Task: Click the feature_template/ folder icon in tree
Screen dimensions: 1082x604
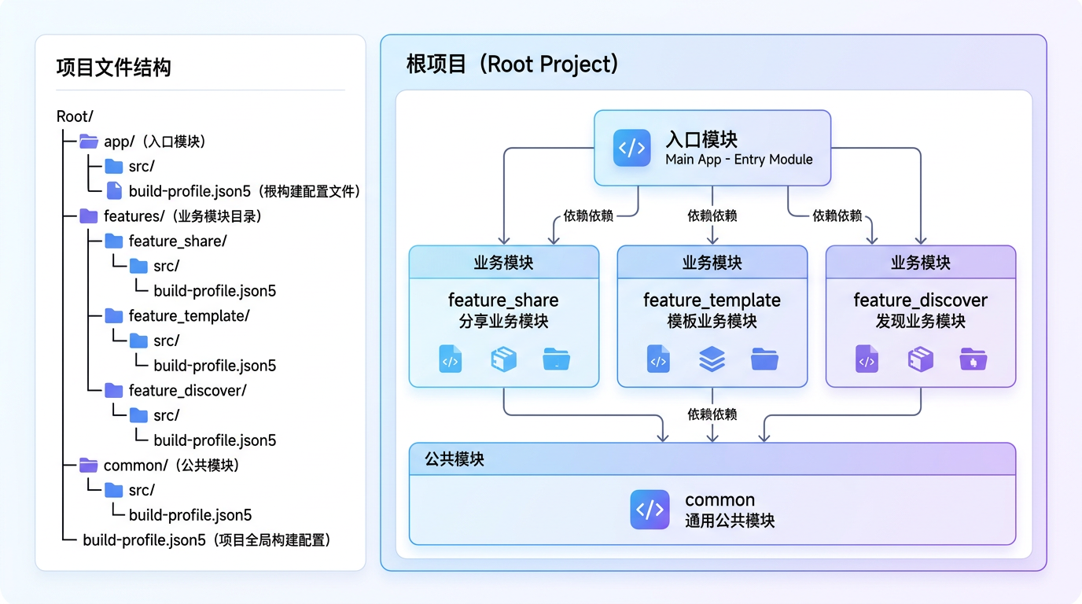Action: [x=114, y=315]
